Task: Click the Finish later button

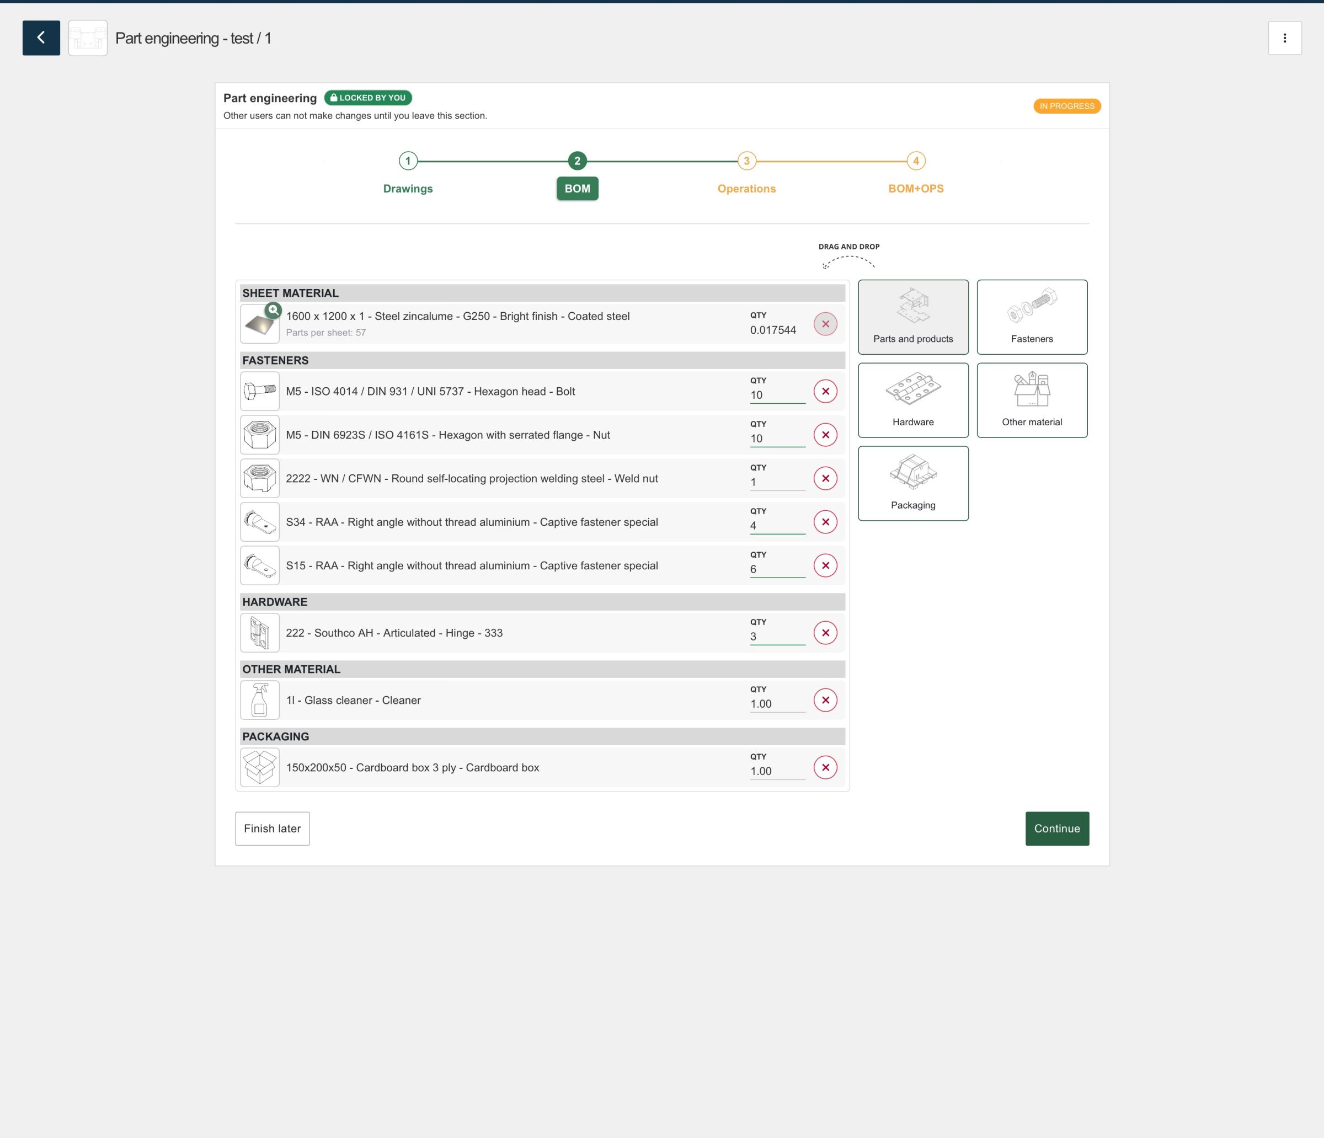Action: coord(272,829)
